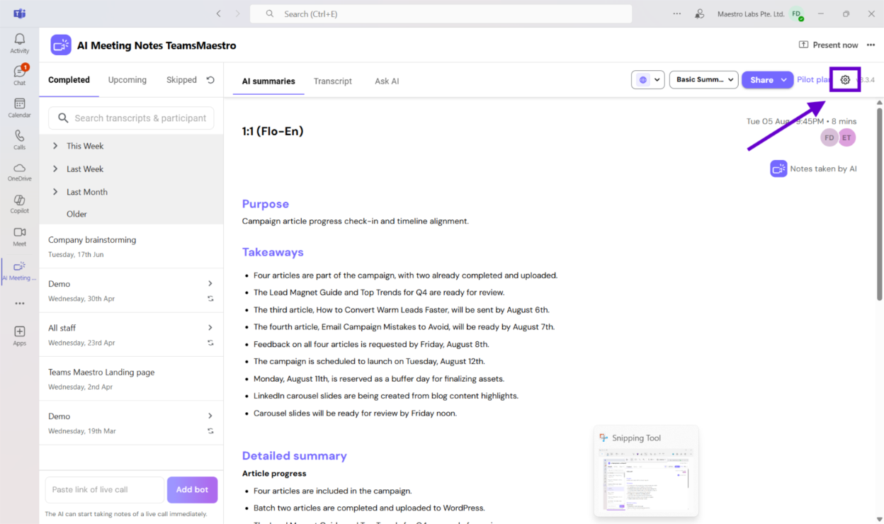Show more apps via sidebar ellipsis
This screenshot has height=524, width=884.
(x=19, y=303)
